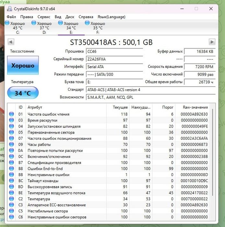The height and width of the screenshot is (227, 225).
Task: Click the serial number field Z2A26FXA
Action: 114,59
